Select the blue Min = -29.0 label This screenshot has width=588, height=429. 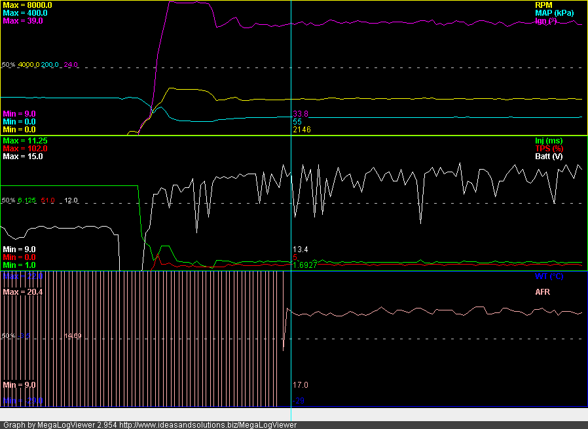(23, 401)
